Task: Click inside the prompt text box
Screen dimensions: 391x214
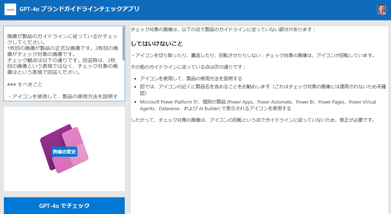Action: (x=64, y=64)
